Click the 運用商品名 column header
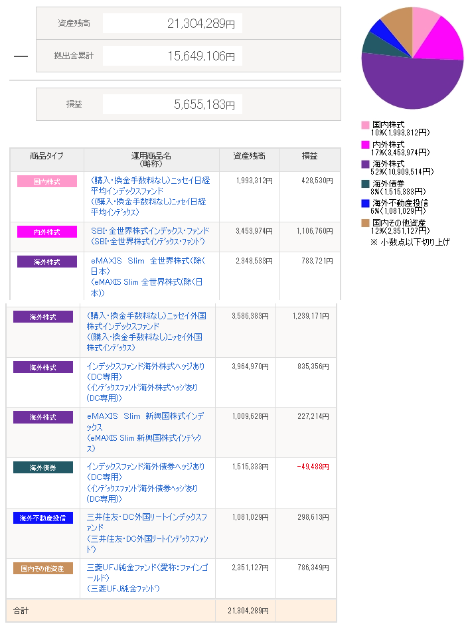Image resolution: width=466 pixels, height=626 pixels. 151,159
